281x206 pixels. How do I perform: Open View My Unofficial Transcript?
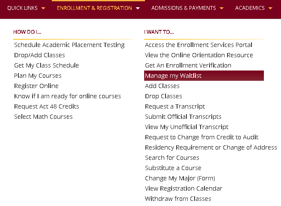point(186,127)
